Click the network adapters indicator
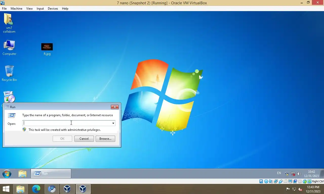This screenshot has width=324, height=194. (276, 181)
